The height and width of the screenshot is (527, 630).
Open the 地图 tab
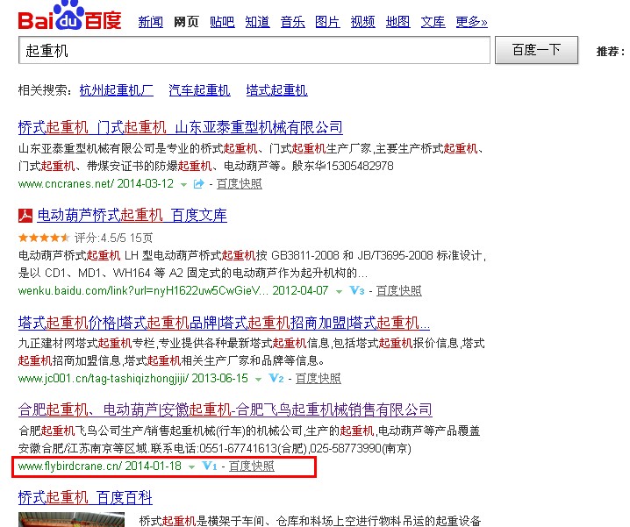pyautogui.click(x=397, y=22)
